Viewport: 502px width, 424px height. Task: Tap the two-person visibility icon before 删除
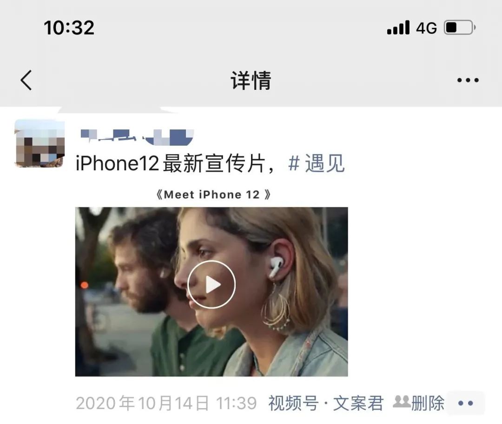(x=402, y=402)
